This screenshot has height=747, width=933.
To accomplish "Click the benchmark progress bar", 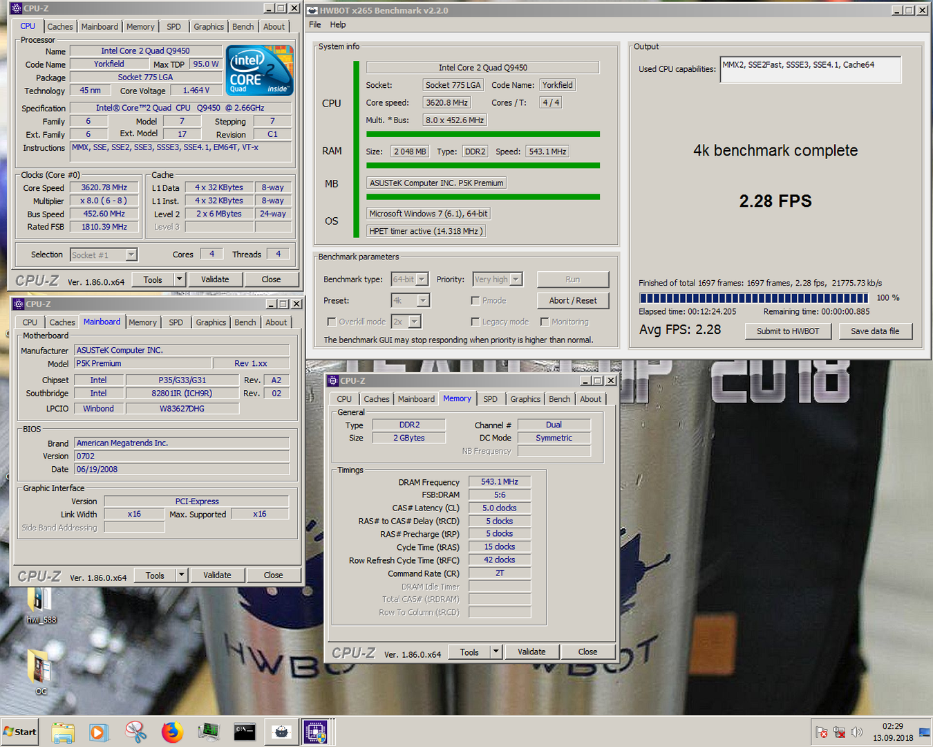I will [754, 298].
